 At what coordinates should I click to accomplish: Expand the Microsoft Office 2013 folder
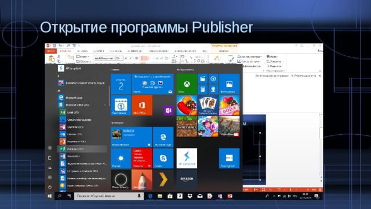point(82,105)
